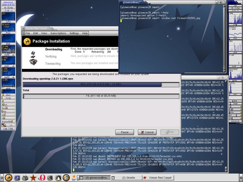
Task: Click the Tux penguin launcher in panel
Action: click(58, 178)
